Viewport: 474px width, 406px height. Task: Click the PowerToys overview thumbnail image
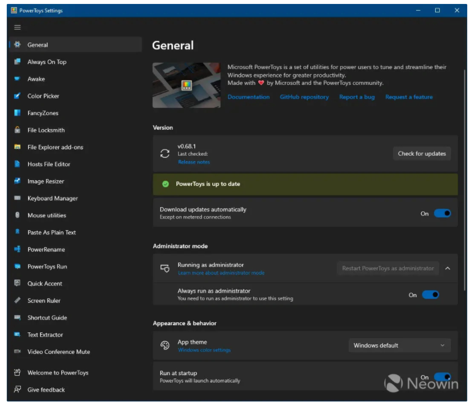[x=186, y=85]
